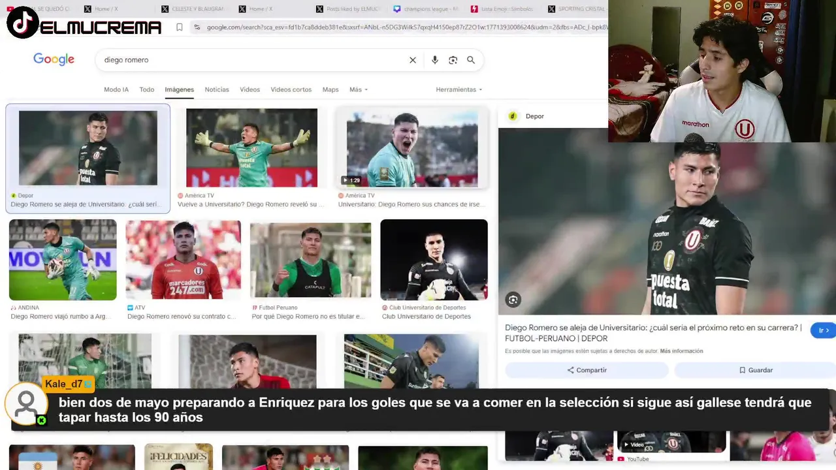This screenshot has width=836, height=470.
Task: Click the Depor favicon in the preview panel
Action: [513, 116]
